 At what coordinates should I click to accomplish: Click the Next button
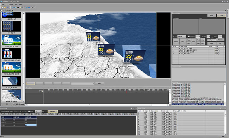point(203,43)
